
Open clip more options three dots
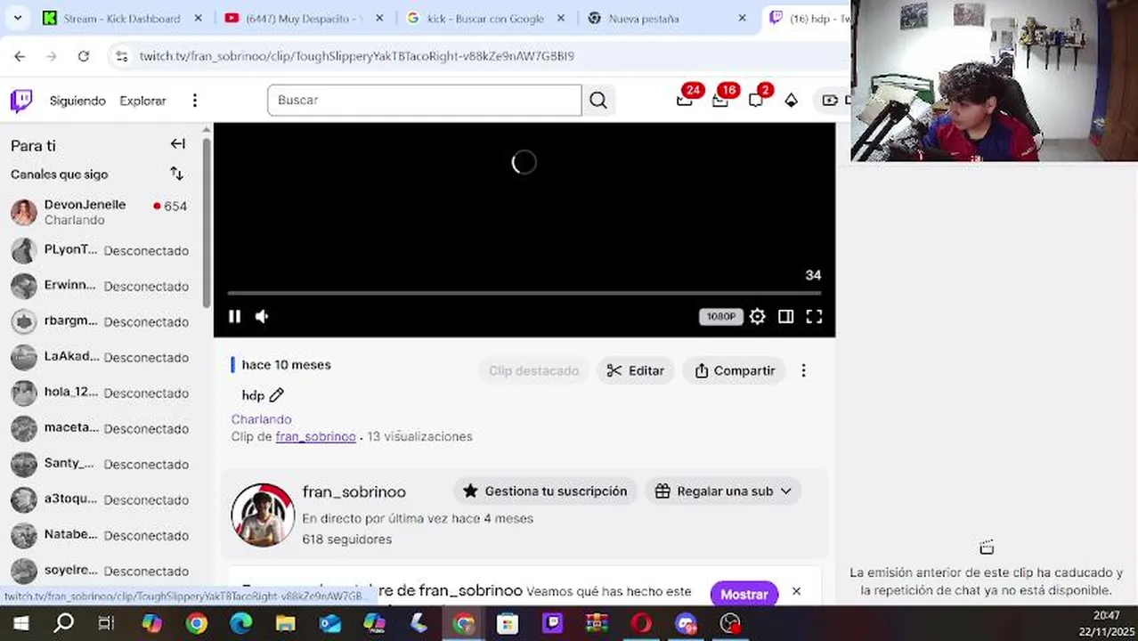[803, 370]
